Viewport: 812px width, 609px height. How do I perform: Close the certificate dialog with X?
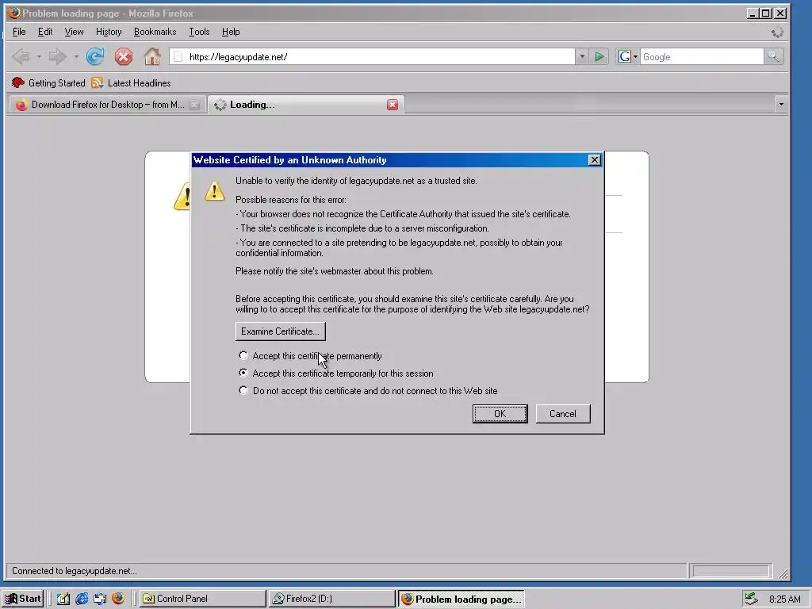595,160
